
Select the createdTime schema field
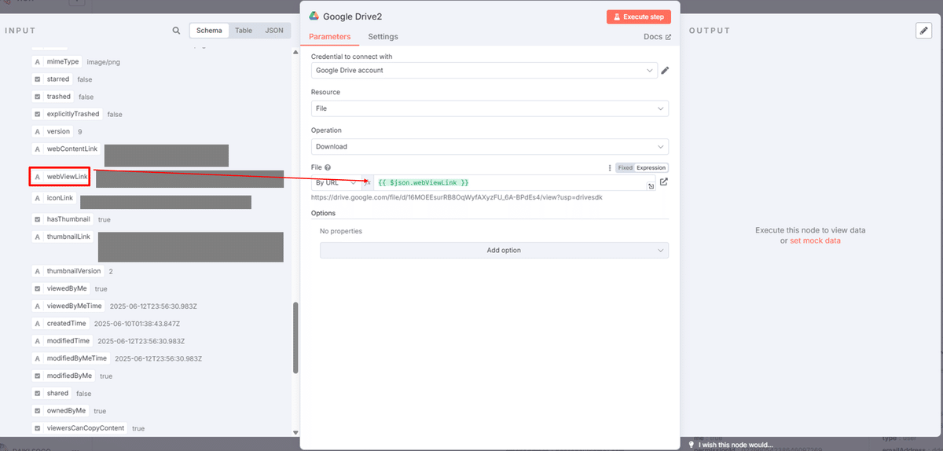click(61, 323)
